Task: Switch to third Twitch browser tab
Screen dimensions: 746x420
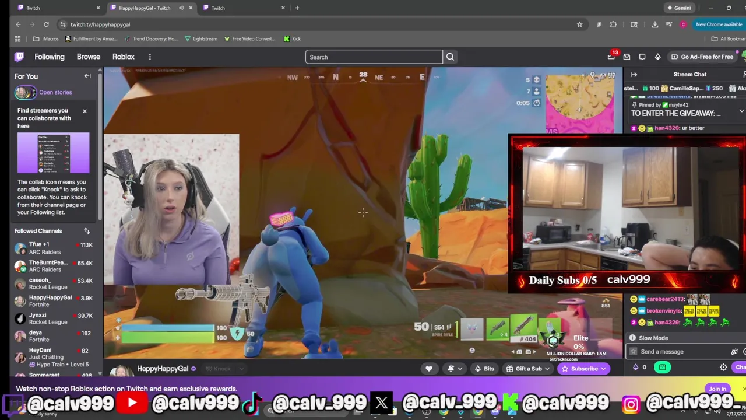Action: [x=242, y=8]
